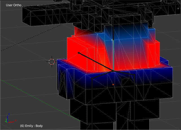Expand the properties panel plus icon
Screen dimensions: 181x130
tap(178, 9)
